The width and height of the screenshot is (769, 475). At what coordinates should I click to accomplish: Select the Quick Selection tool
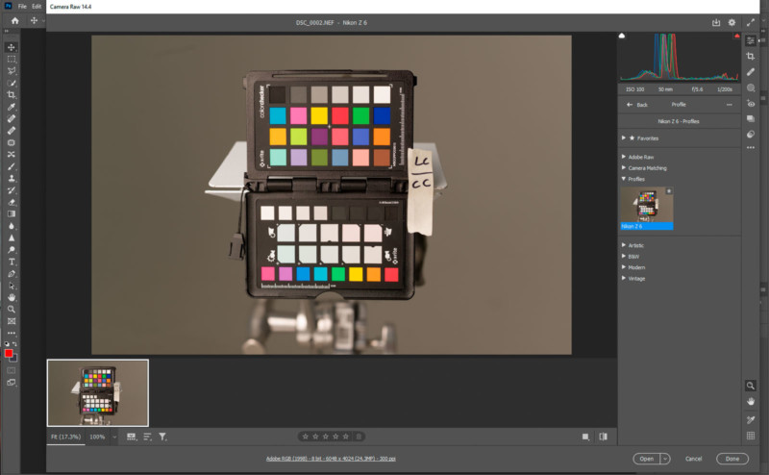(12, 83)
